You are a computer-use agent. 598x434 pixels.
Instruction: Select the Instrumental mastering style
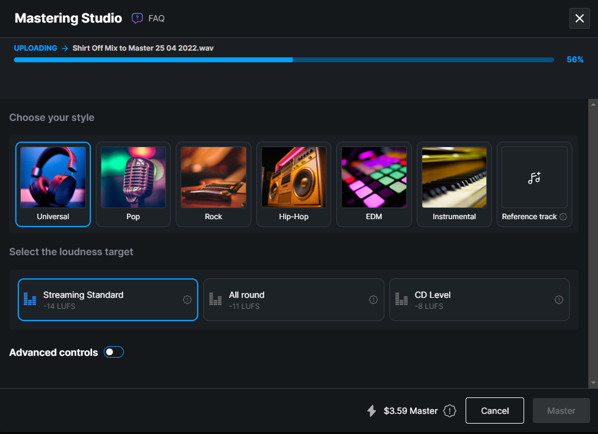click(454, 184)
